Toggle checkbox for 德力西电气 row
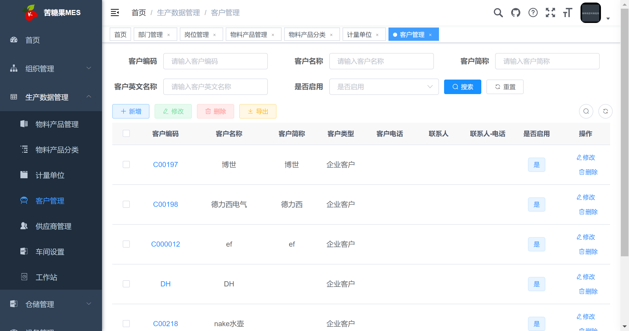 coord(126,204)
